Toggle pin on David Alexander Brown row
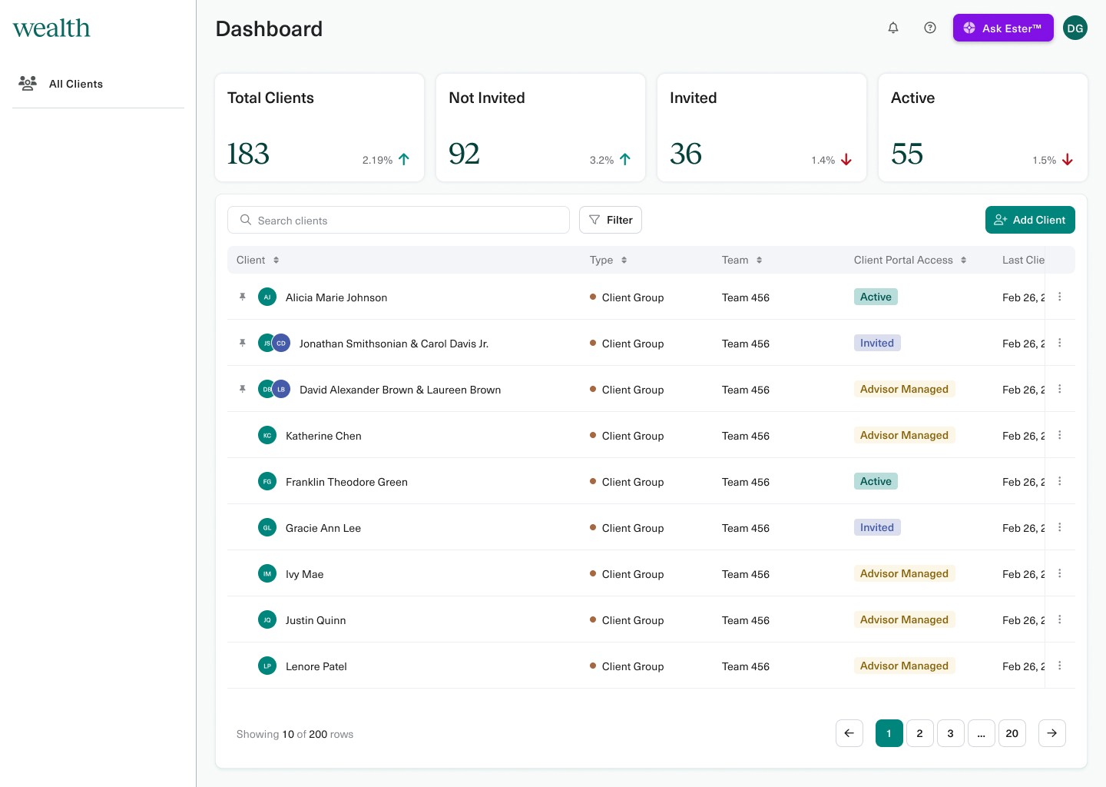Image resolution: width=1106 pixels, height=787 pixels. tap(243, 390)
